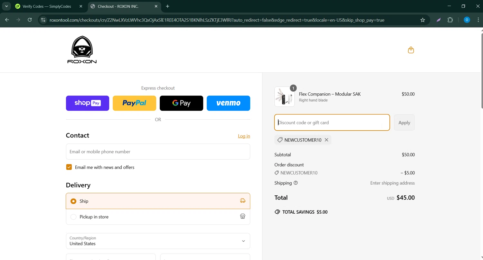
Task: Open the shopping bag cart icon
Action: (x=411, y=50)
